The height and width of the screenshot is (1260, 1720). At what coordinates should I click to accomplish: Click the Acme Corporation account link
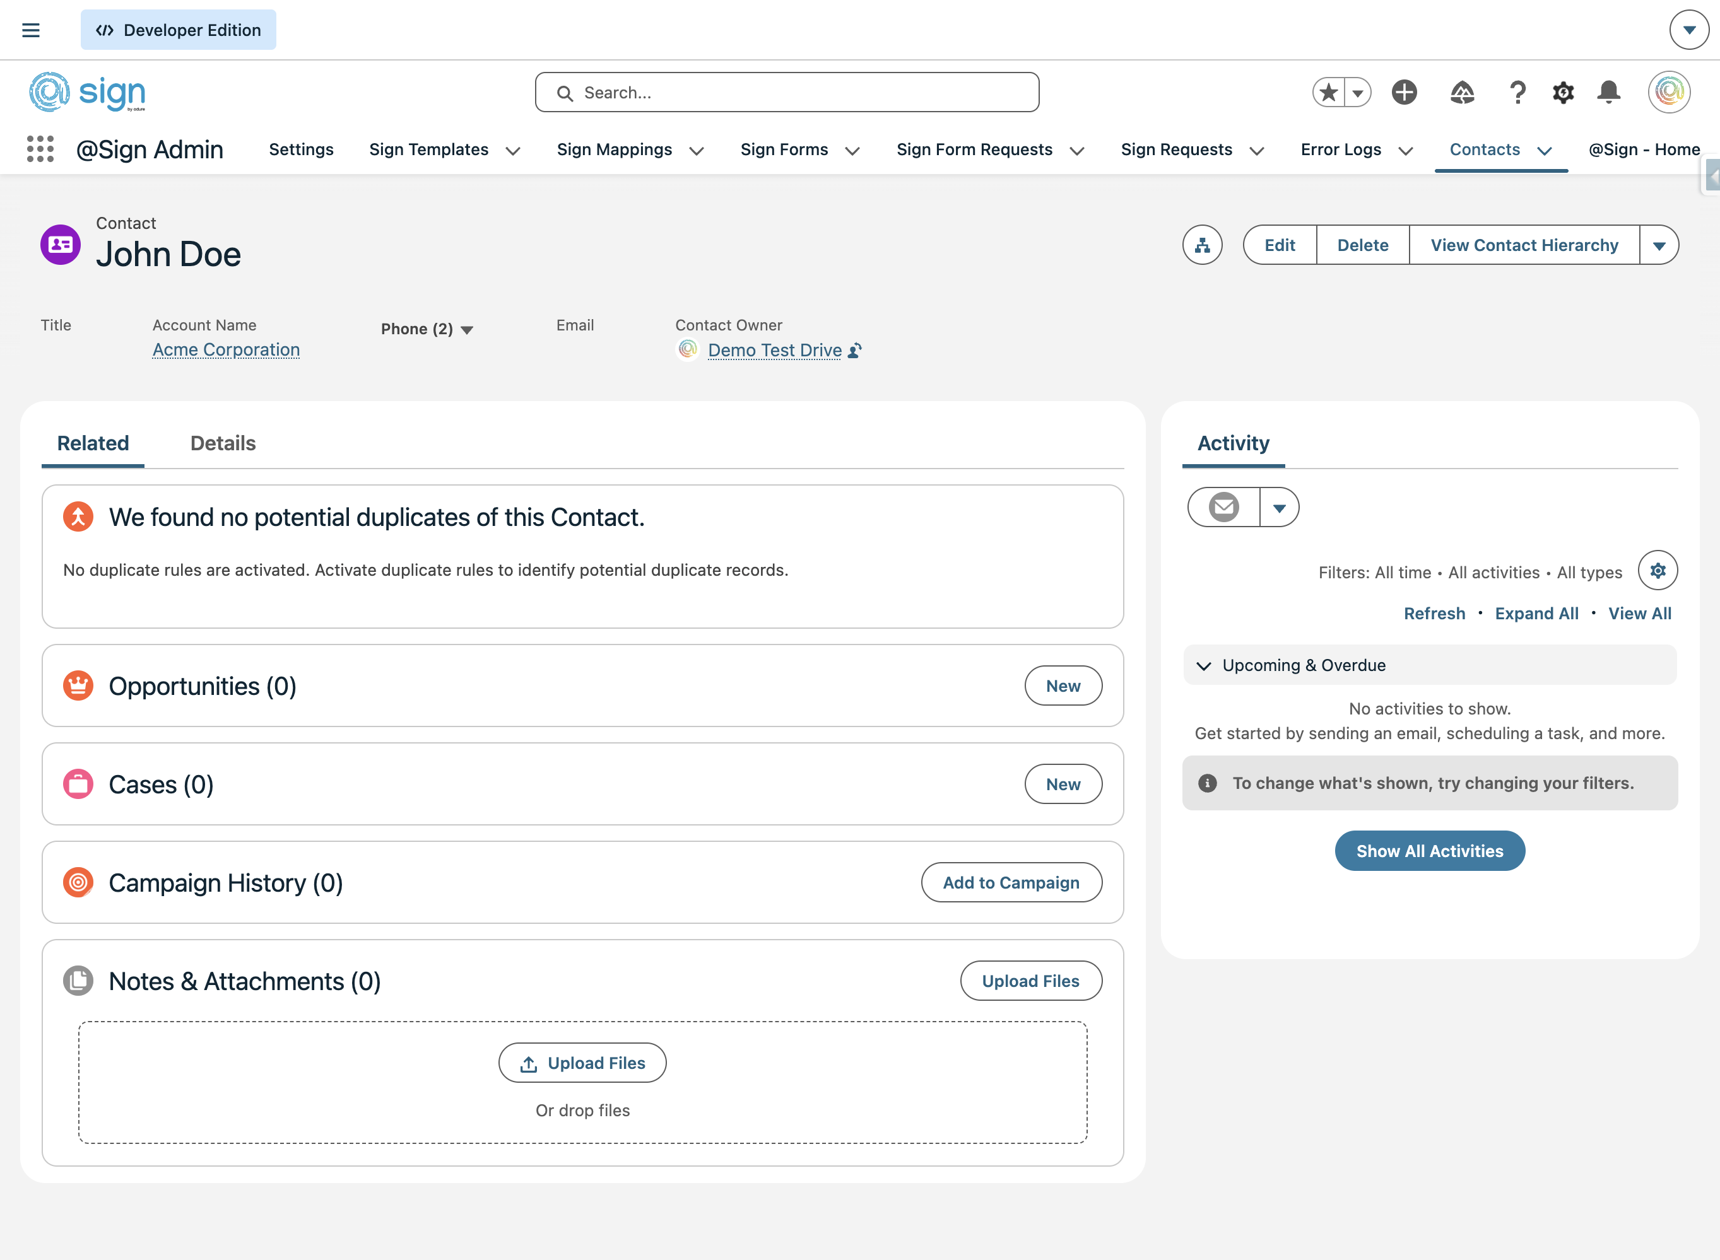click(x=226, y=349)
